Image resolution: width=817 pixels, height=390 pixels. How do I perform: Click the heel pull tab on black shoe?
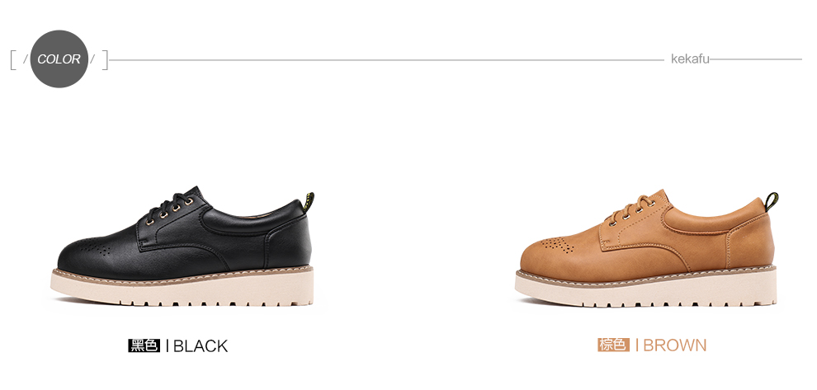309,202
